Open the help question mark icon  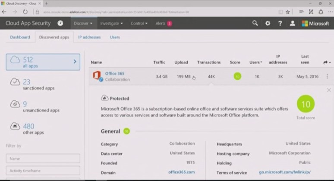pyautogui.click(x=280, y=23)
